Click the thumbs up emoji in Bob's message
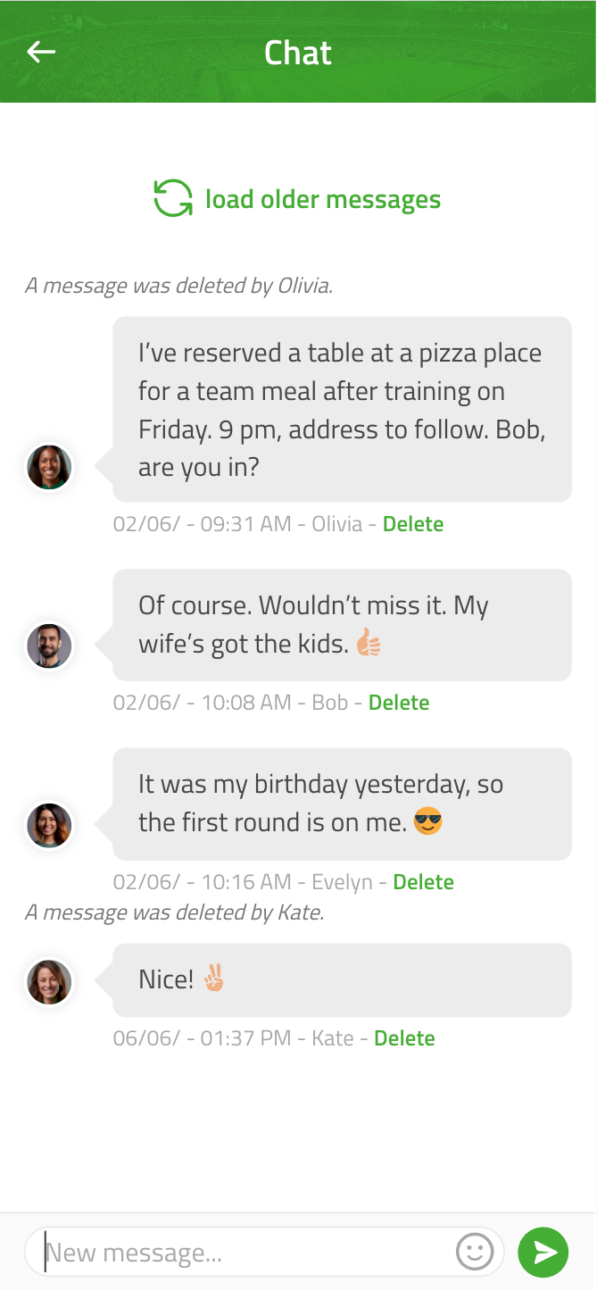This screenshot has height=1291, width=597. [x=369, y=643]
